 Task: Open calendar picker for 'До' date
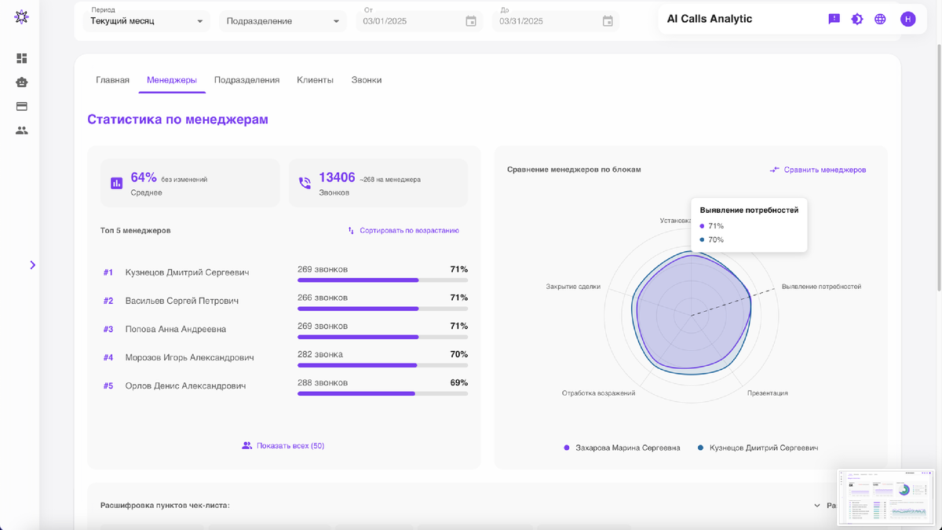(x=608, y=21)
